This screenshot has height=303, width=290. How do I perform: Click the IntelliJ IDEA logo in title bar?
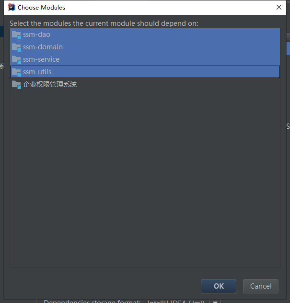click(12, 7)
